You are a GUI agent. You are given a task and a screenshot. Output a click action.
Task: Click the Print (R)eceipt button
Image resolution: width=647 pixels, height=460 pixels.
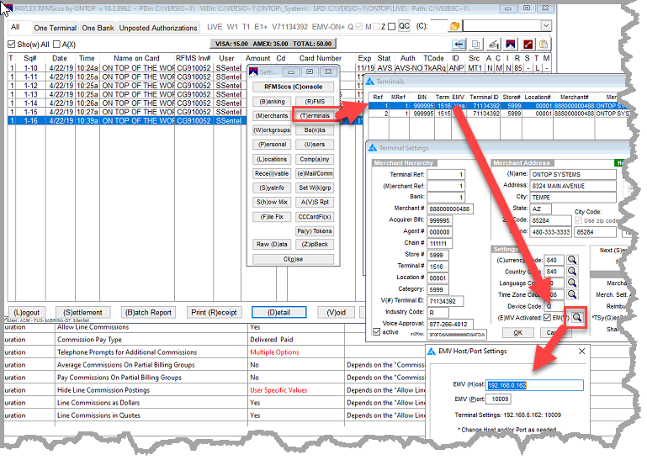(214, 313)
